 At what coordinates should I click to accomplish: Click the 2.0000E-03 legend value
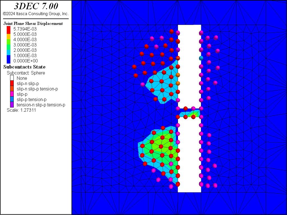pyautogui.click(x=25, y=50)
